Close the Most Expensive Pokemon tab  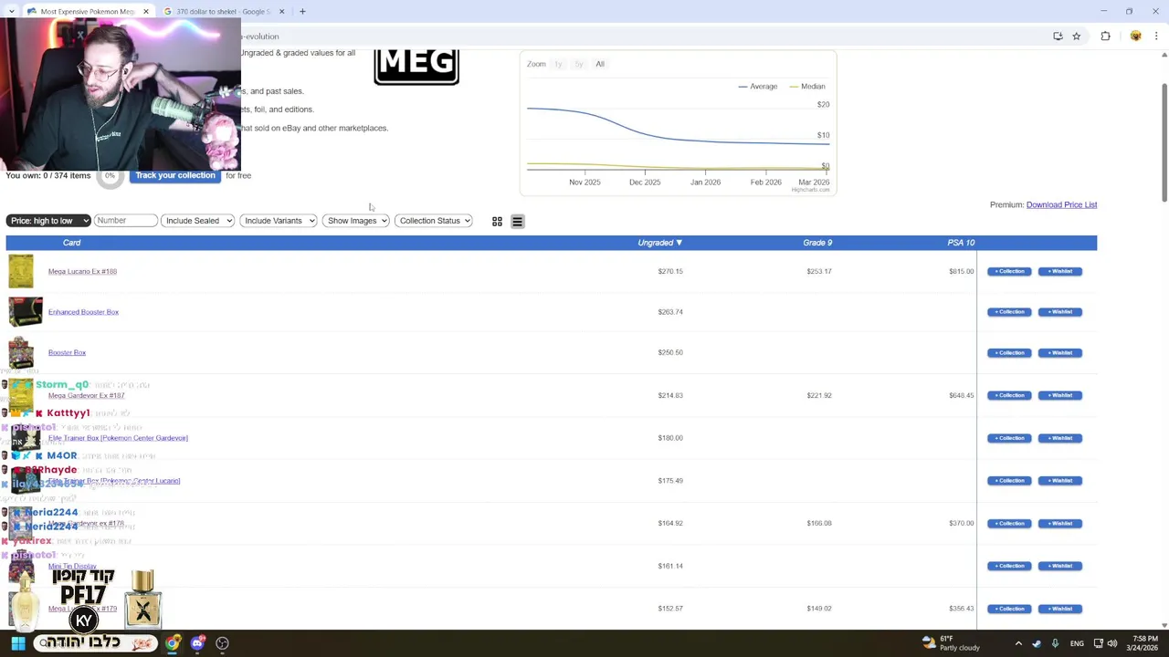(x=145, y=12)
